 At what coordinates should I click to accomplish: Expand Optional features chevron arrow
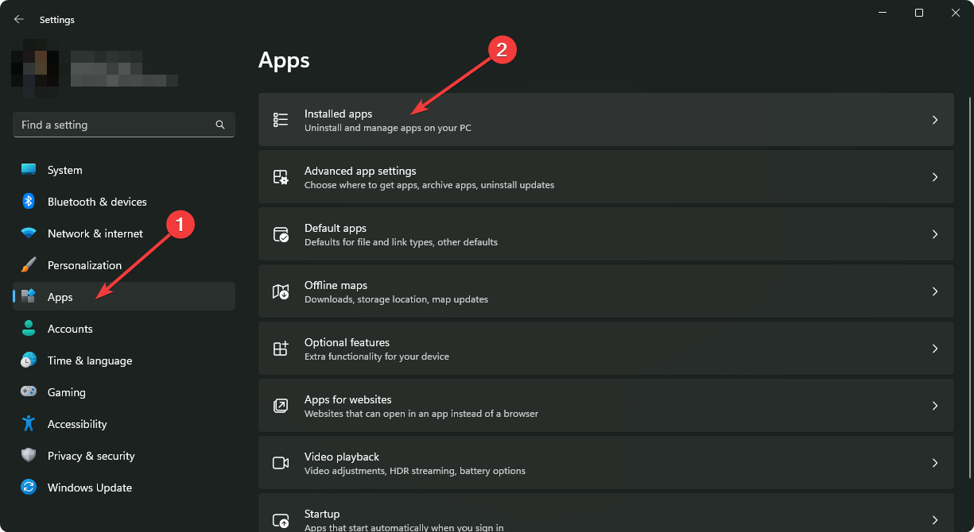point(935,349)
